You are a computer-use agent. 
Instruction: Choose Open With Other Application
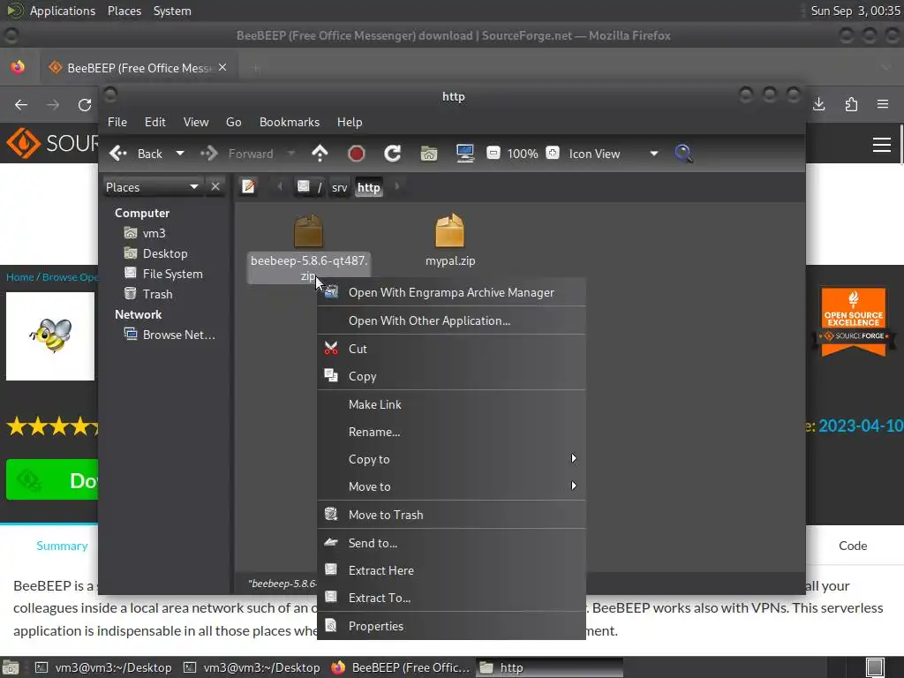click(451, 320)
